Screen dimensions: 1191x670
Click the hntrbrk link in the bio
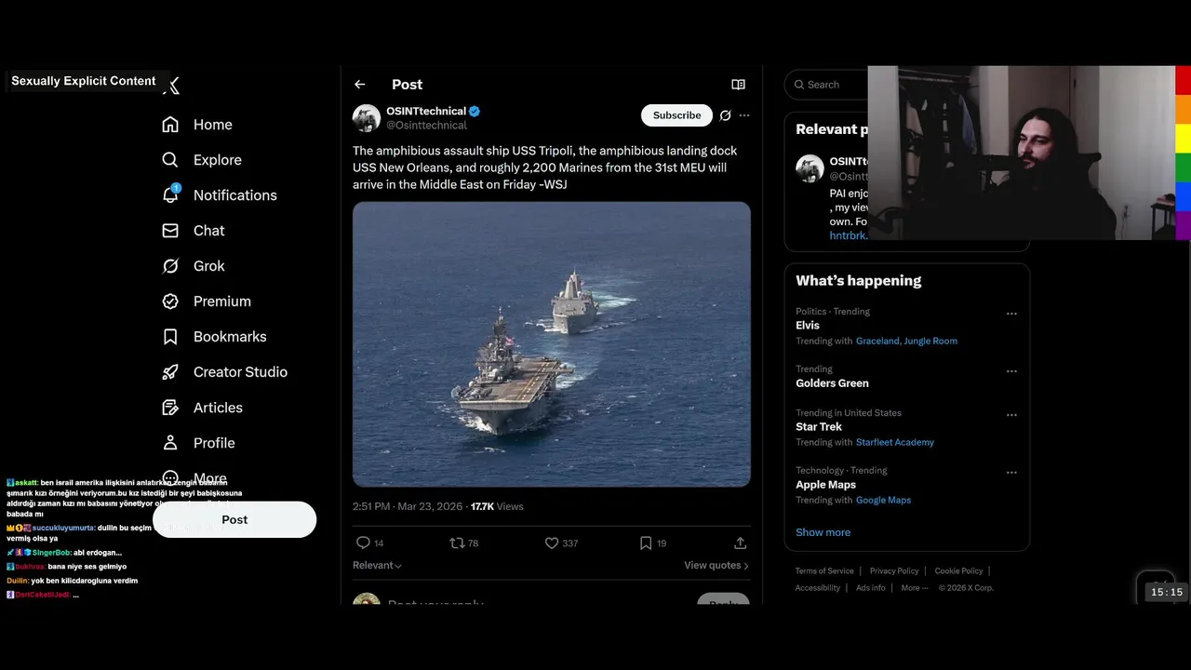click(849, 235)
